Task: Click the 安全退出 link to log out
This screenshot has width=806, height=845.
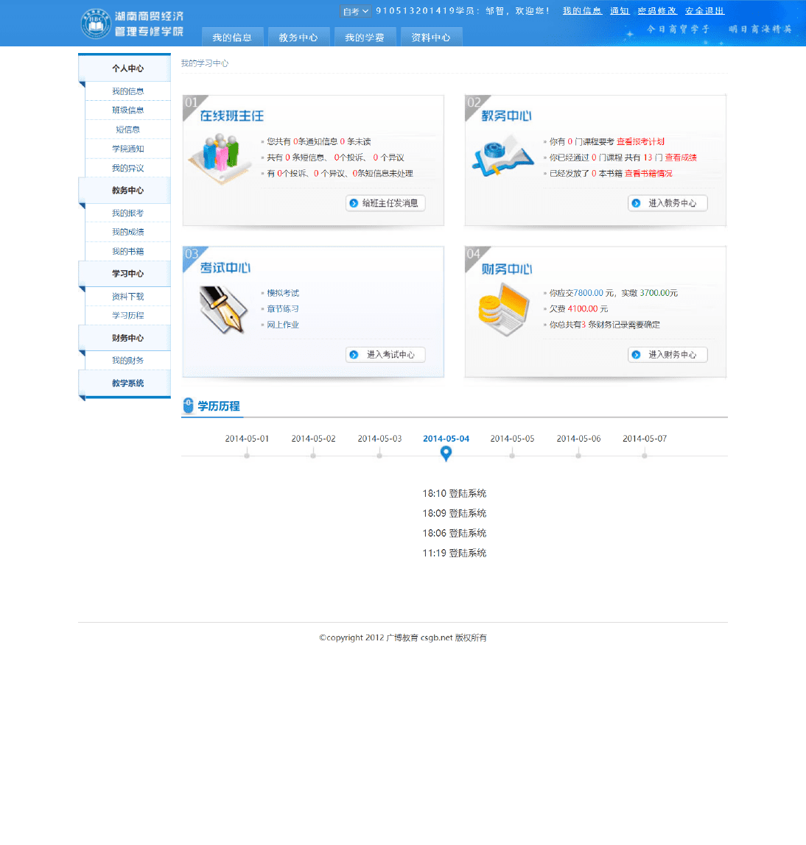Action: pos(704,10)
